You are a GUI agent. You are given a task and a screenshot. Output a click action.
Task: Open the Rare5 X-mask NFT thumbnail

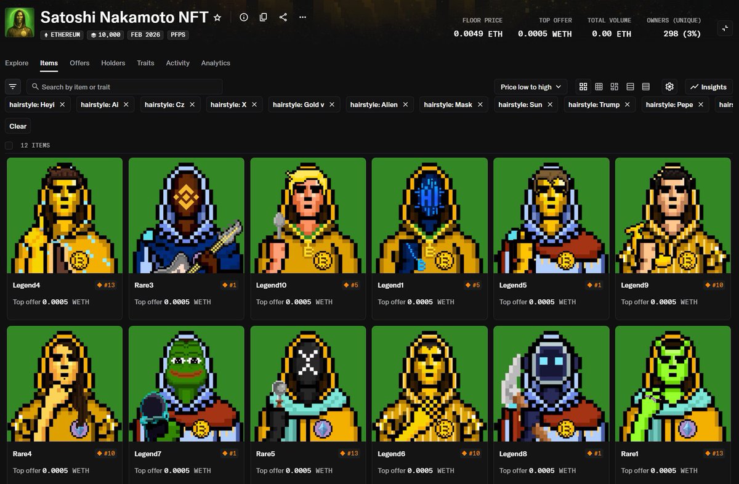308,384
